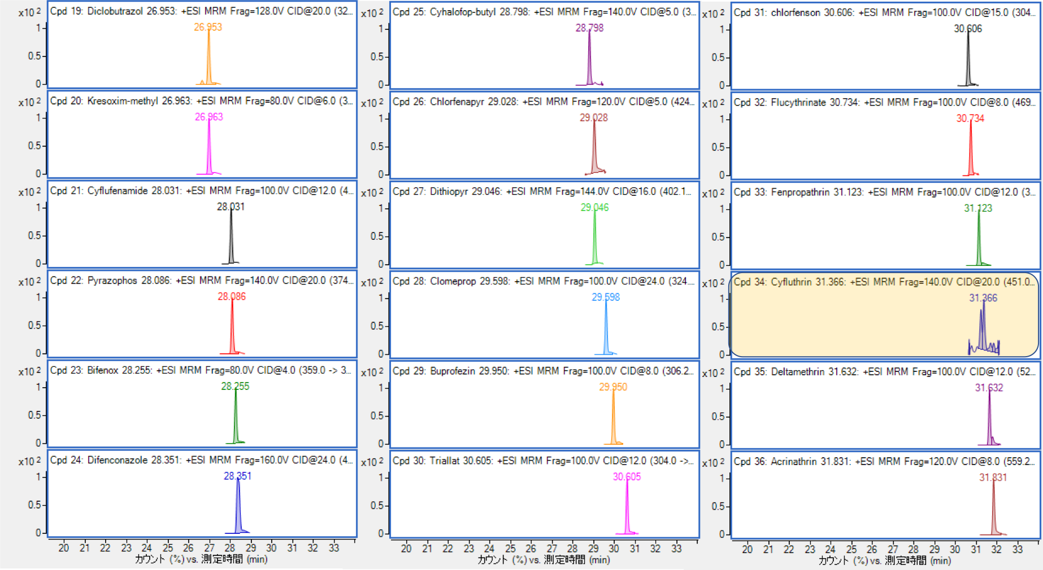Click the magenta peak label 26.963
This screenshot has width=1043, height=570.
pos(209,117)
